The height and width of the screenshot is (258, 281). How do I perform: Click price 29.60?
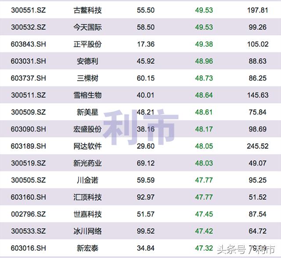[x=145, y=146]
